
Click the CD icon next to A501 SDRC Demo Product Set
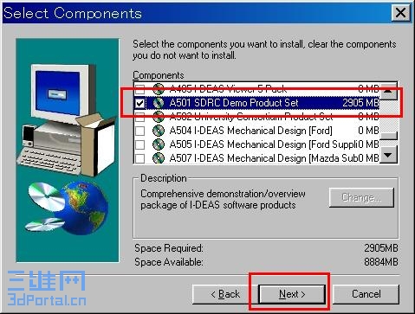[x=159, y=103]
